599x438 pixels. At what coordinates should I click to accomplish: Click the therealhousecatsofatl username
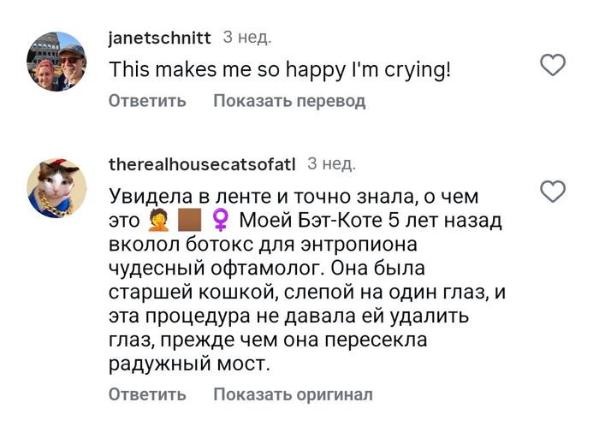point(203,164)
